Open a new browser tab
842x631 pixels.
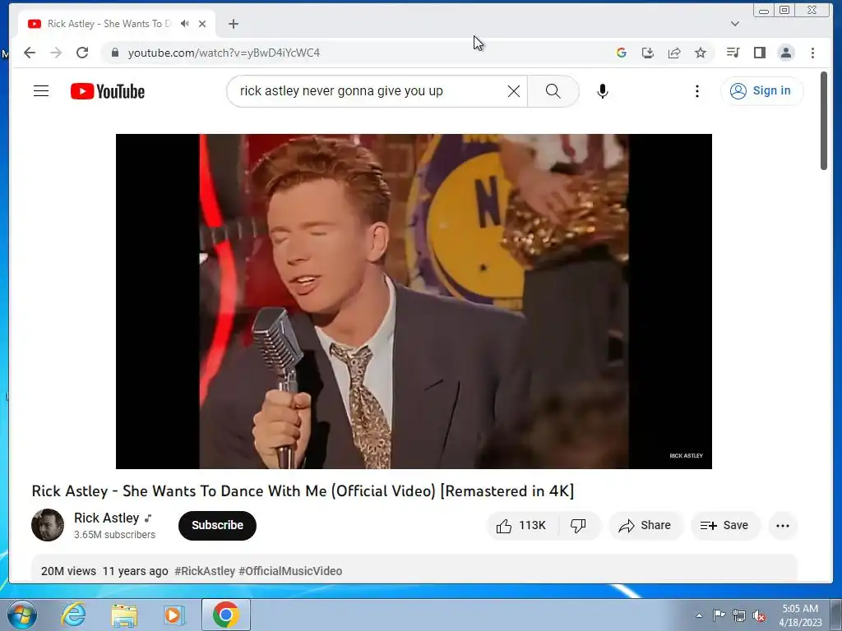click(233, 24)
